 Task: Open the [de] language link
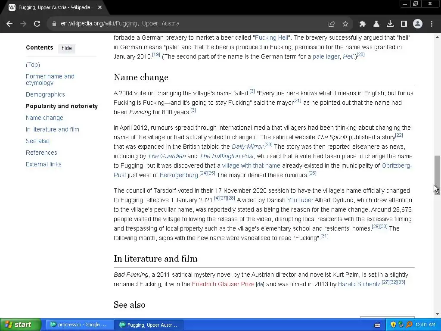click(x=260, y=284)
